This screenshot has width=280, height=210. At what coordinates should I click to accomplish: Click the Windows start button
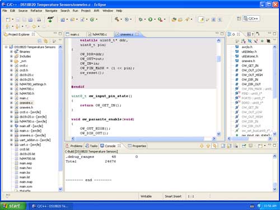pos(13,206)
